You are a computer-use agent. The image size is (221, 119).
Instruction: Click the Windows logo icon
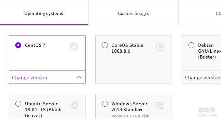(x=160, y=105)
